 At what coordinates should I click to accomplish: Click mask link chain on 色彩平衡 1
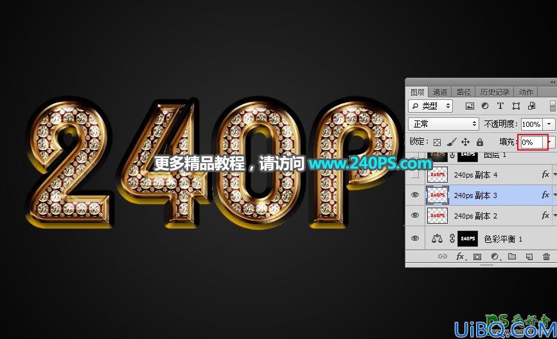[452, 238]
